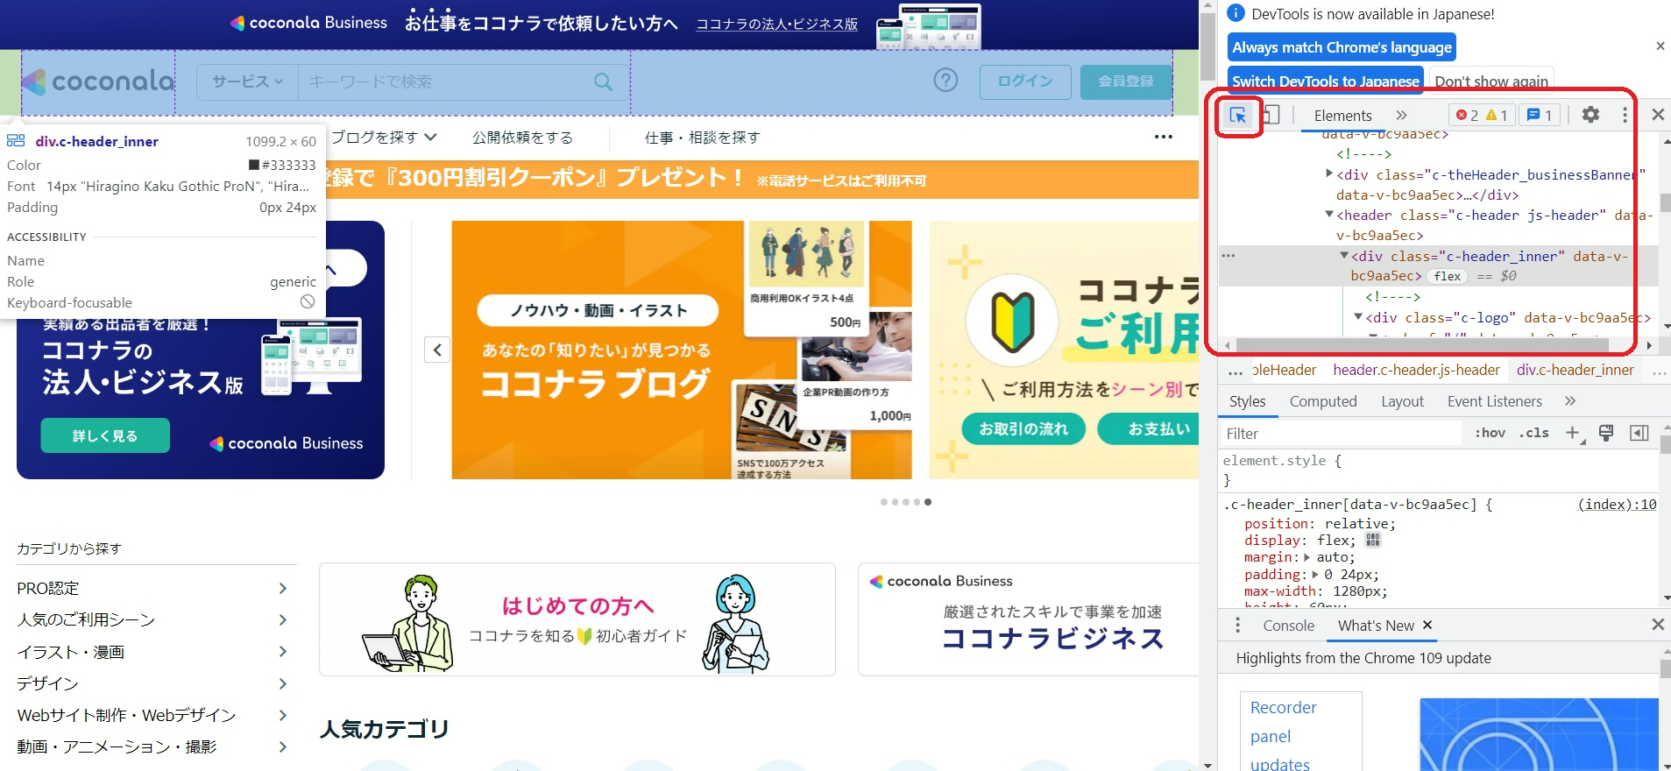Open the DevTools settings gear
1671x771 pixels.
[1590, 115]
